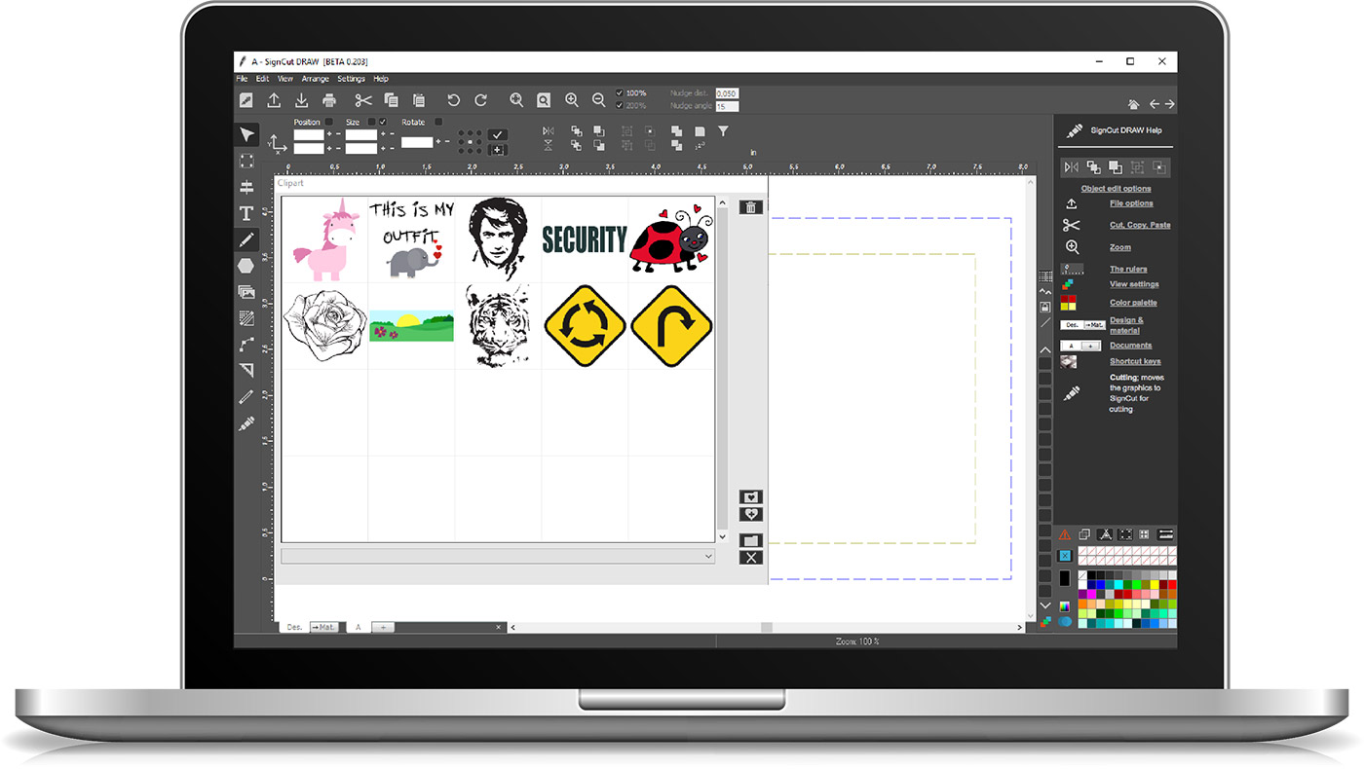Open the clipart folder icon

click(750, 540)
